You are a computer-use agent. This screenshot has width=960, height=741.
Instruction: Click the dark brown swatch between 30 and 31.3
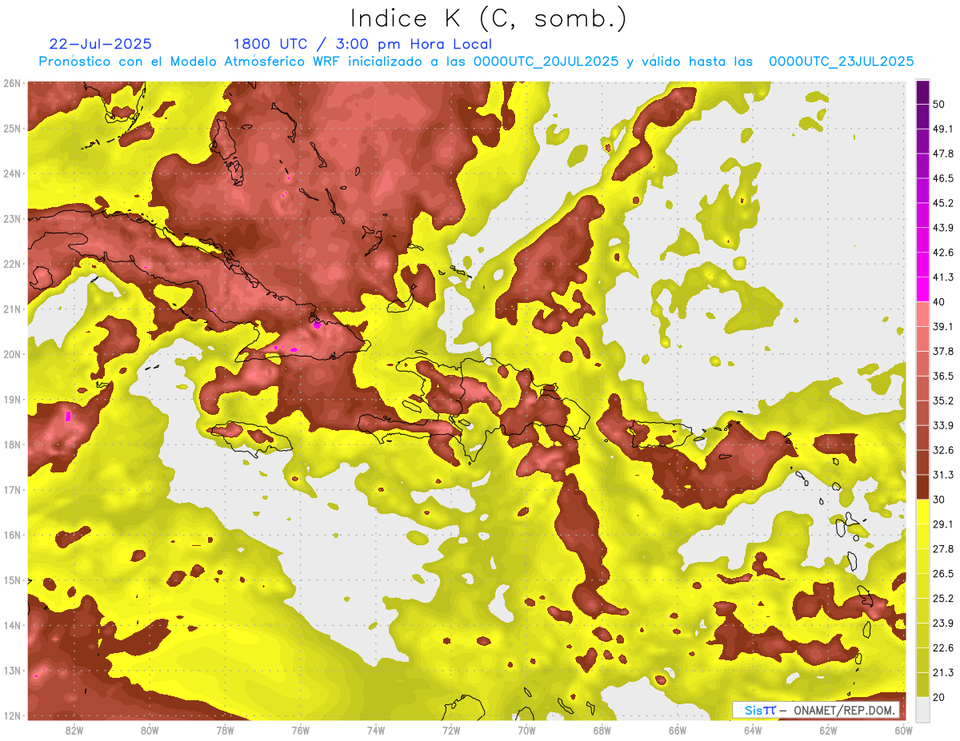coord(922,487)
